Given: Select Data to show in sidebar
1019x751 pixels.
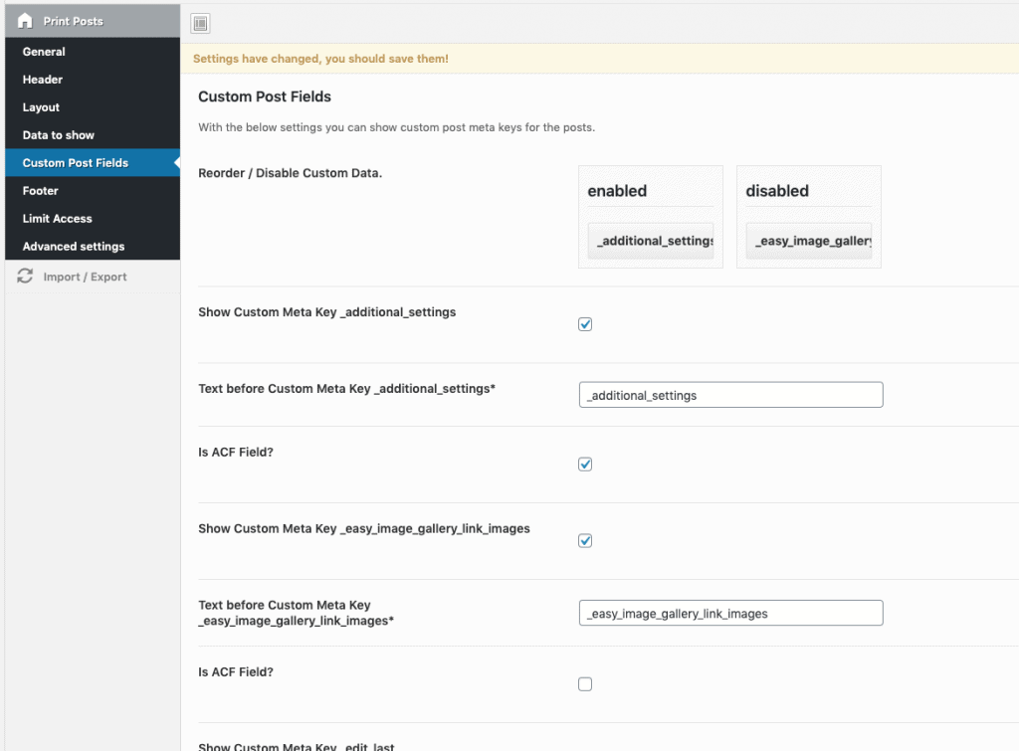Looking at the screenshot, I should [59, 135].
